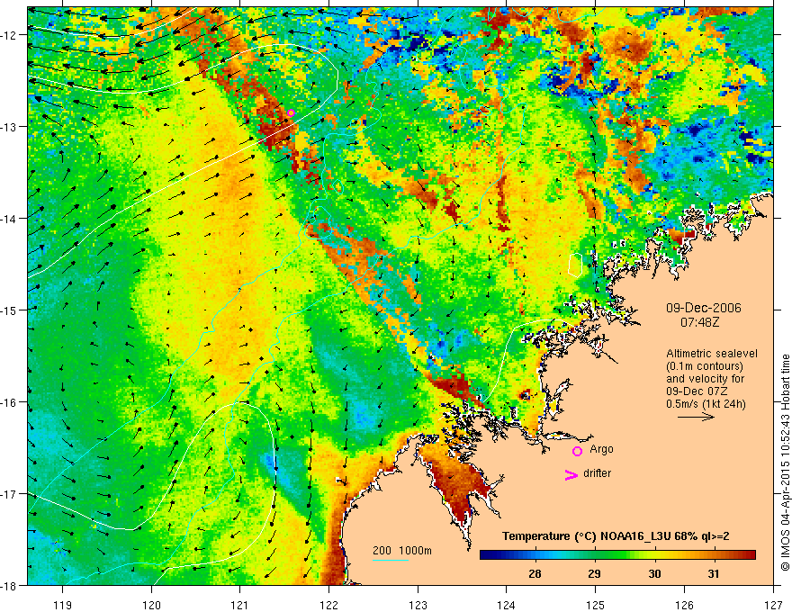Click the 'and velocity for' text

tap(705, 379)
